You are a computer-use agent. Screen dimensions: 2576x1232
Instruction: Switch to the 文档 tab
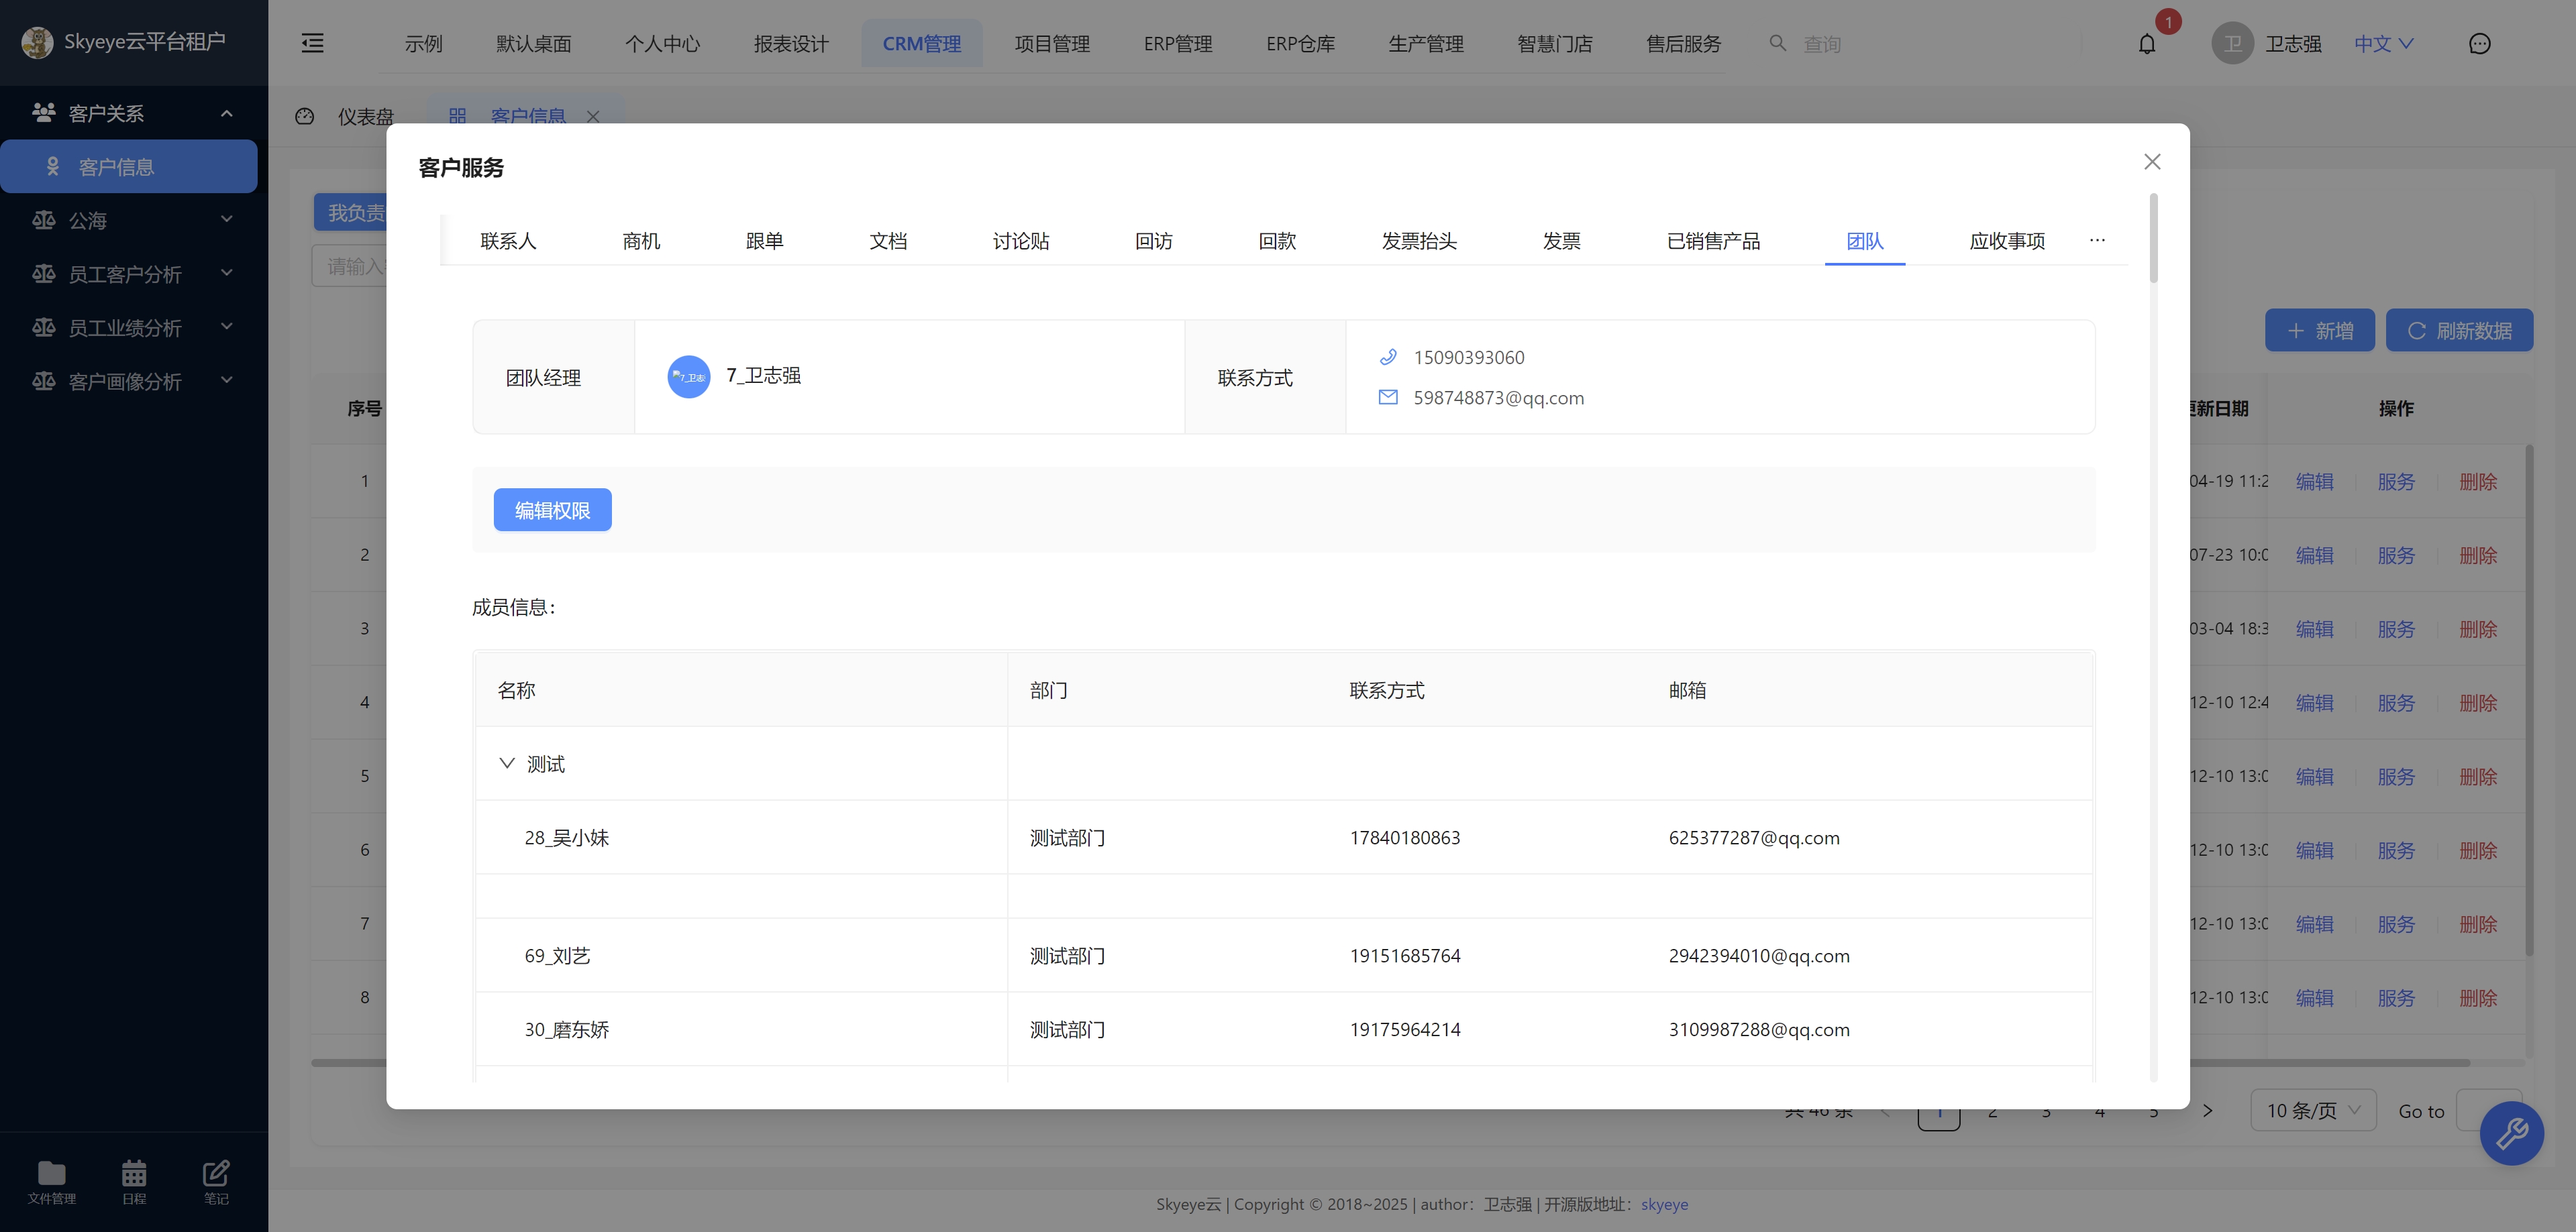pyautogui.click(x=888, y=241)
